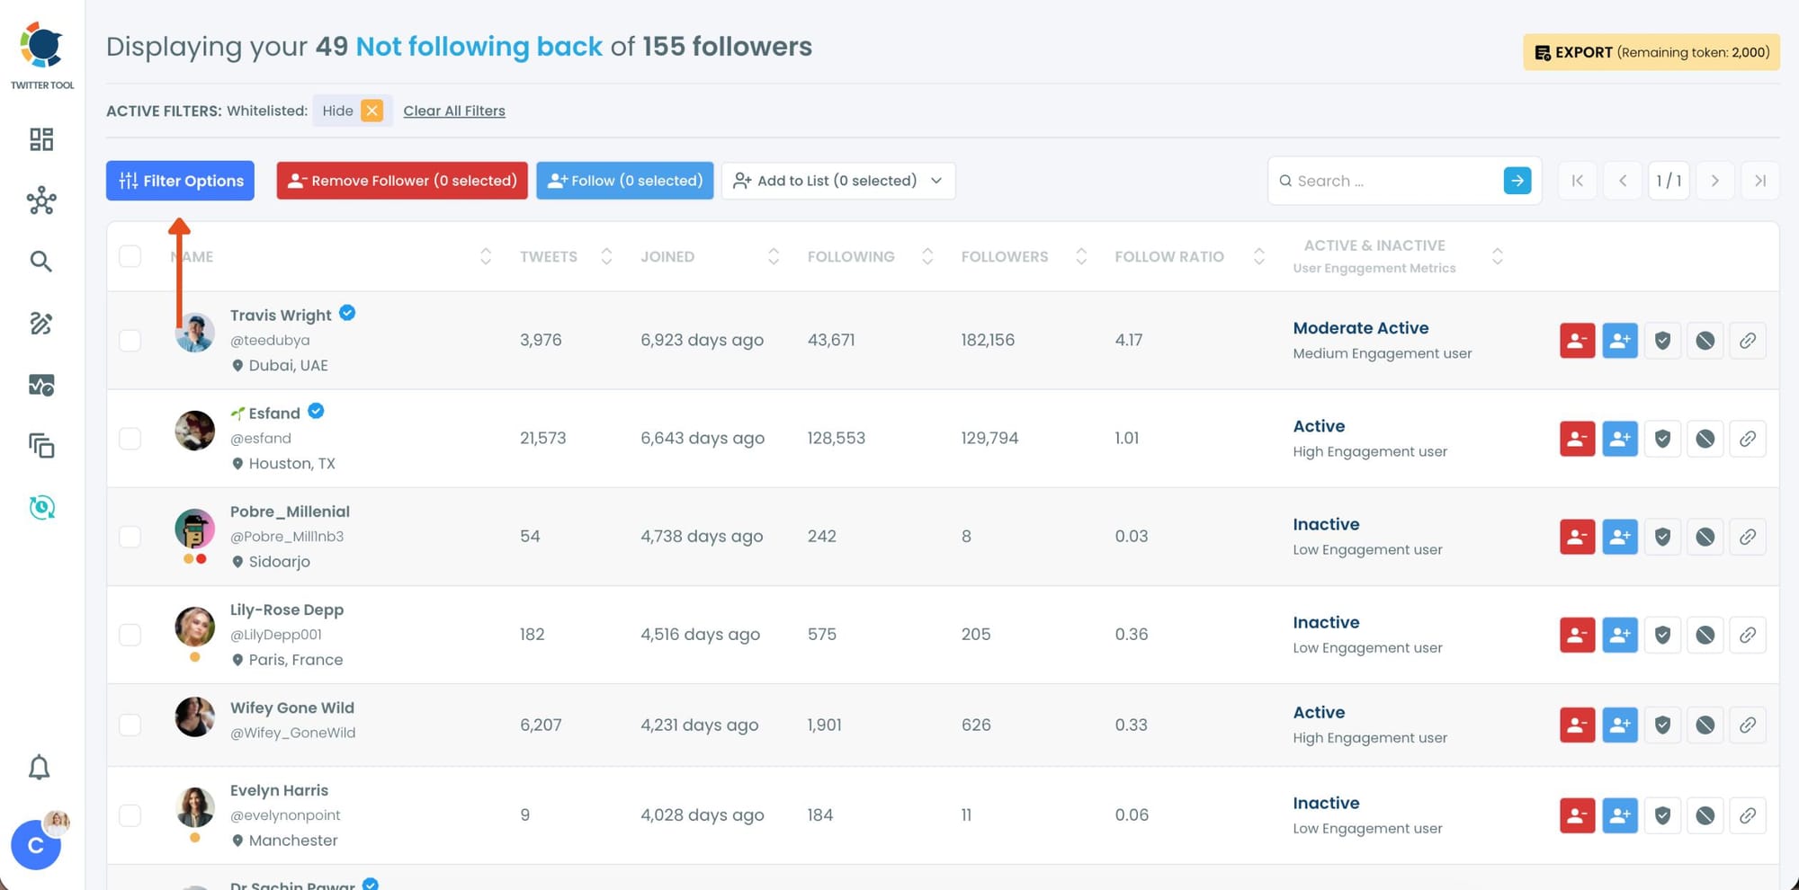
Task: Select the compose/edit icon in the sidebar
Action: coord(40,325)
